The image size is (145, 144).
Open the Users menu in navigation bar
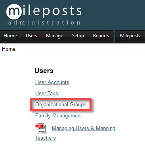31,36
